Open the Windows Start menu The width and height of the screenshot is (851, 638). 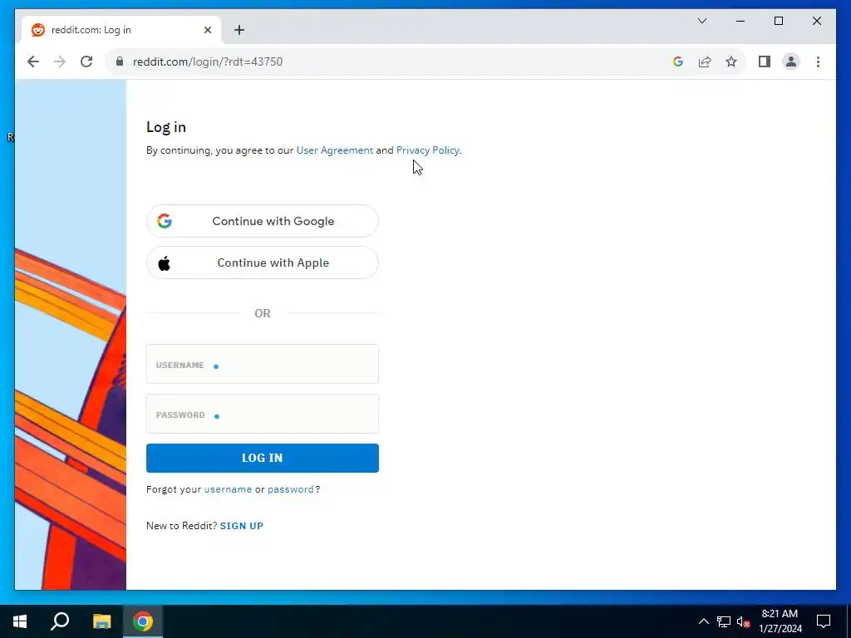[x=20, y=621]
